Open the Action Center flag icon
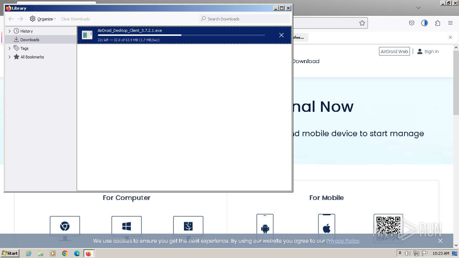This screenshot has height=258, width=459. (425, 253)
